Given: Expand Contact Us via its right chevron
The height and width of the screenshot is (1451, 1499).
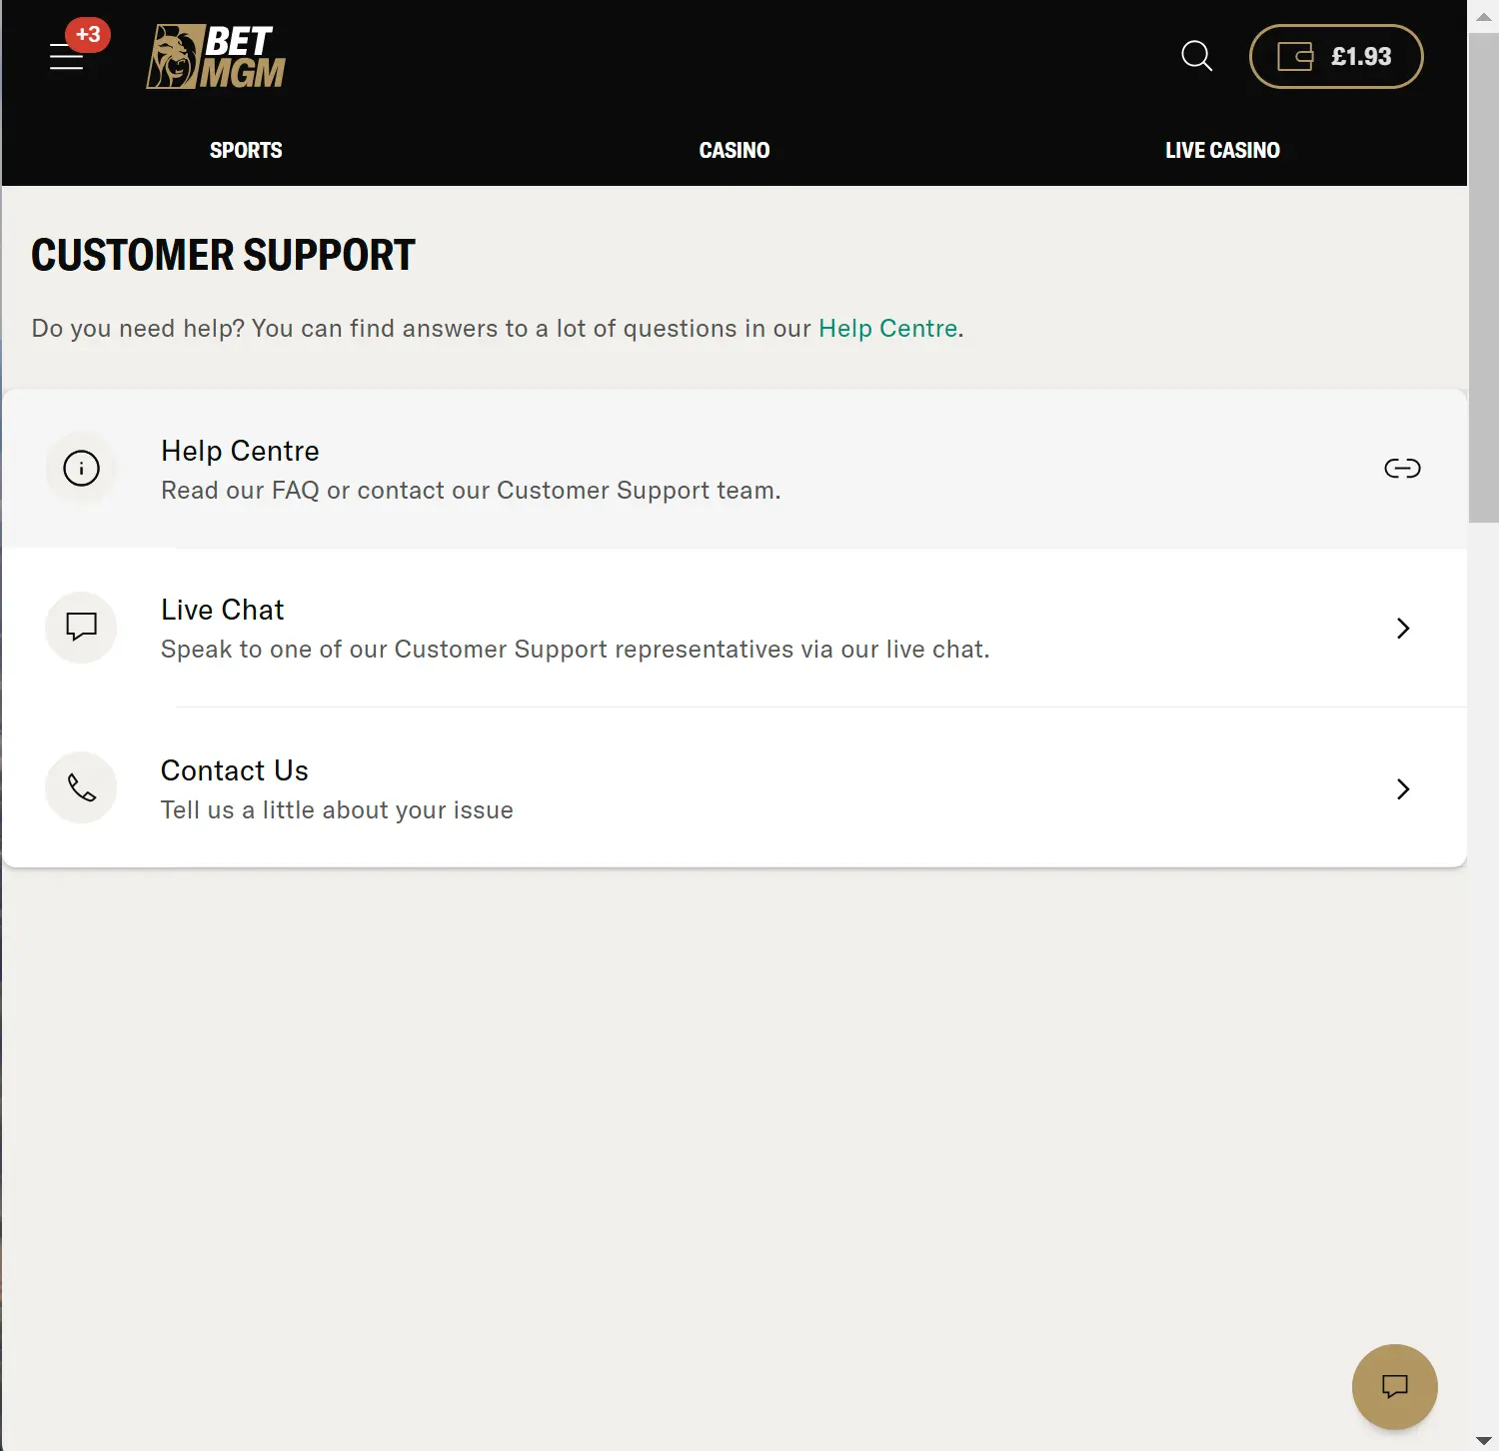Looking at the screenshot, I should [1403, 789].
